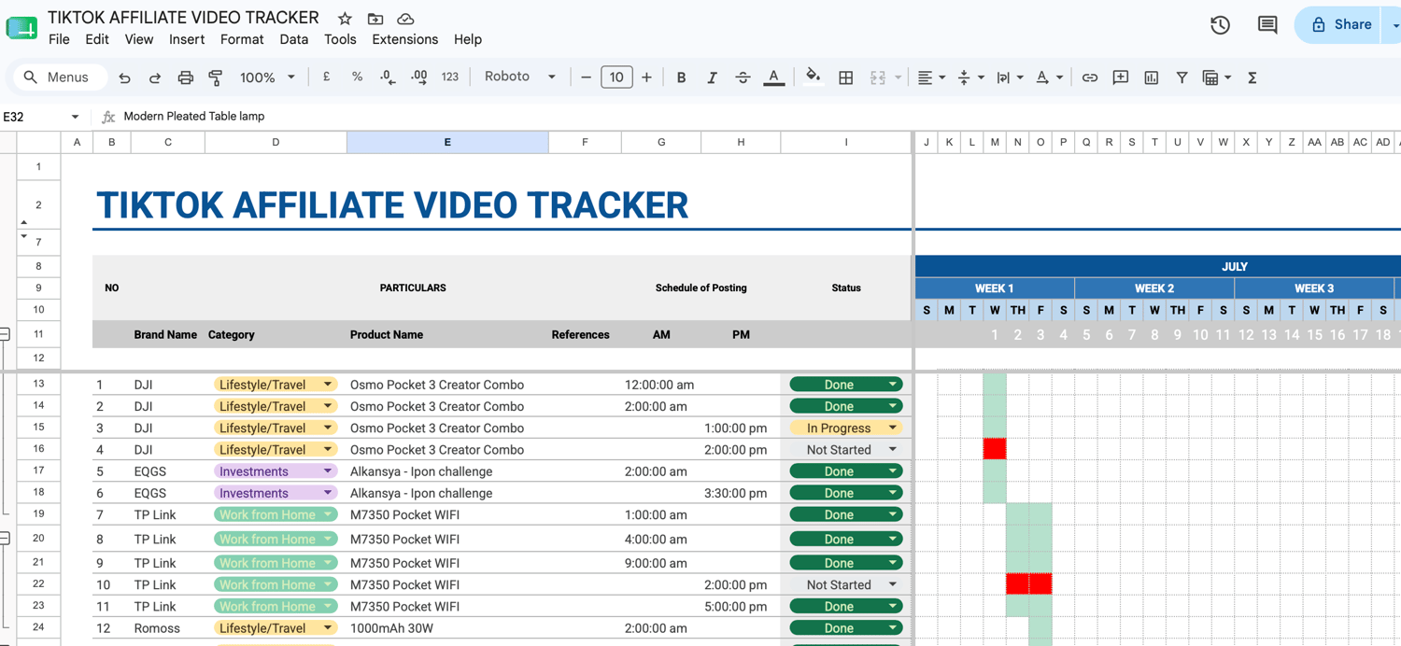
Task: Open the Share options dropdown arrow
Action: (x=1394, y=25)
